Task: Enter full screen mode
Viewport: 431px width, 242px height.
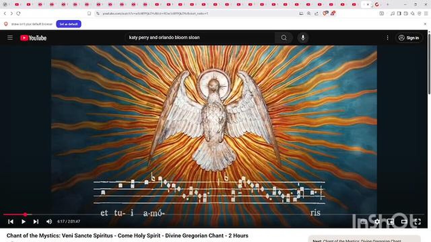Action: click(x=418, y=221)
